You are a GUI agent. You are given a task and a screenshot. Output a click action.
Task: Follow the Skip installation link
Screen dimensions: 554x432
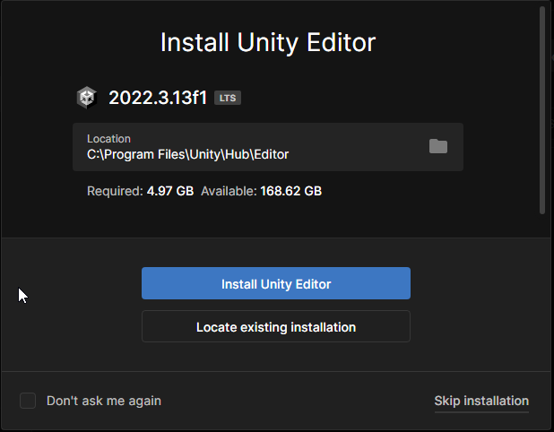[481, 402]
